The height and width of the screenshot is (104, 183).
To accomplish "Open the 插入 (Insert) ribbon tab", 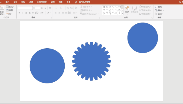I will [x=7, y=2].
